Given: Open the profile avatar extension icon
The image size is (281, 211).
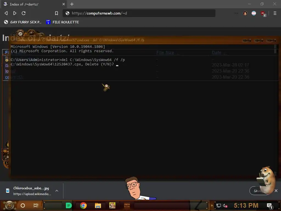Looking at the screenshot, I should coord(245,13).
